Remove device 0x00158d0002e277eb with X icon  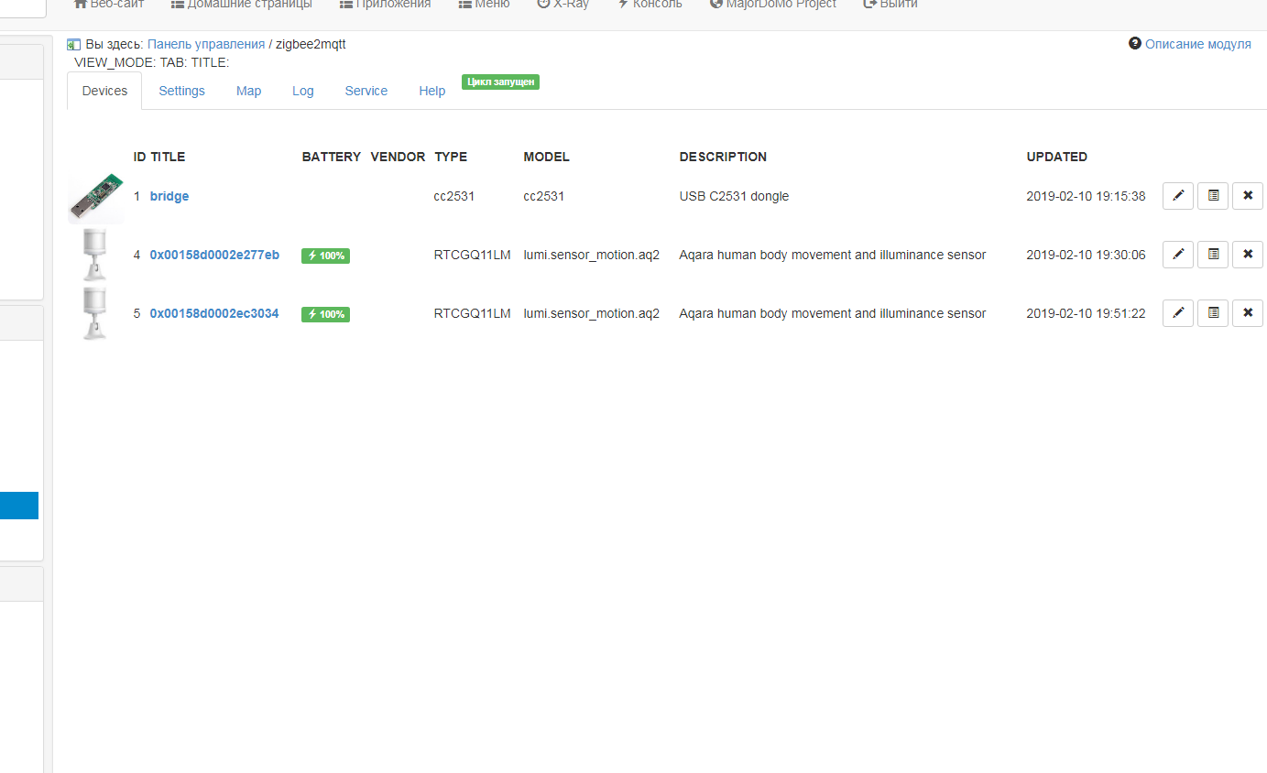[x=1248, y=255]
